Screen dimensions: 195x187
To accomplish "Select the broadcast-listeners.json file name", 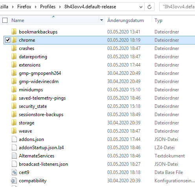I will 43,164.
